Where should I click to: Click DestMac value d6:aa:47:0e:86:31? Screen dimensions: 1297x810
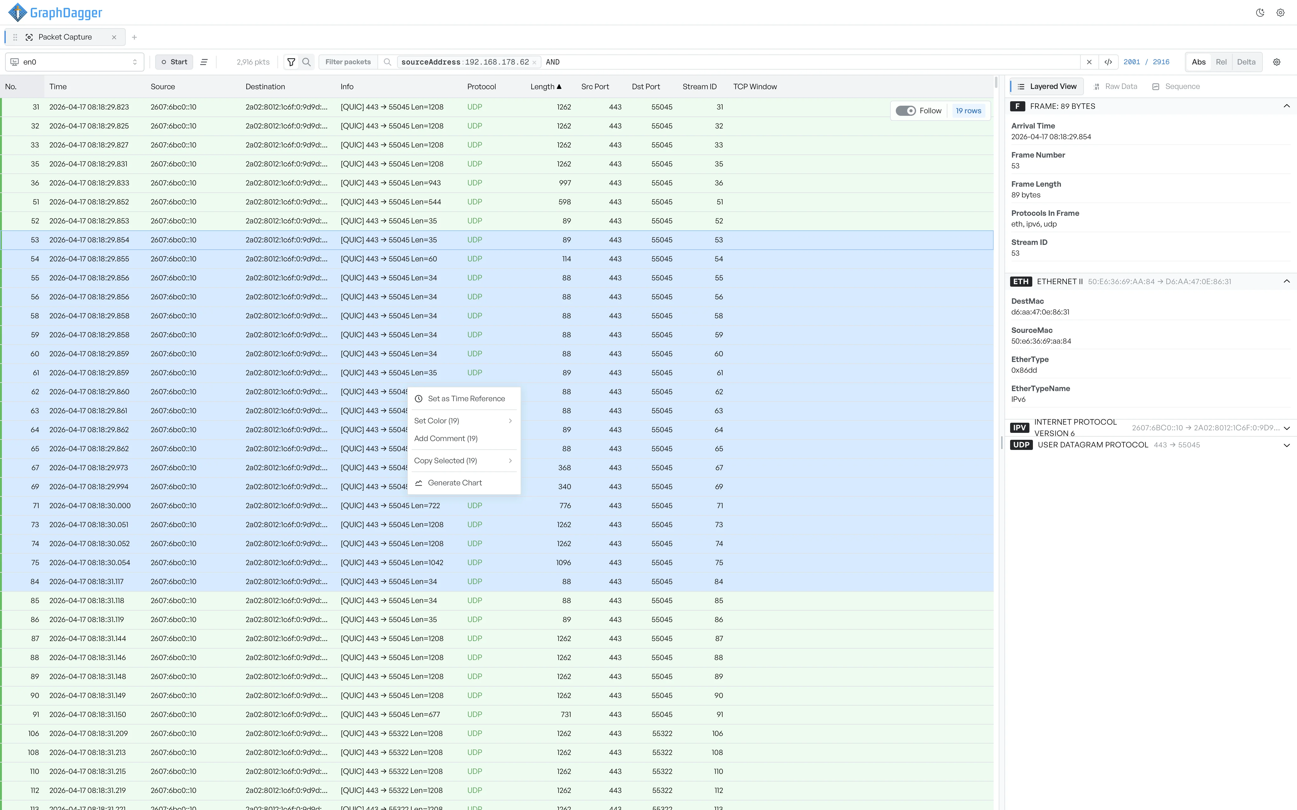pos(1040,312)
